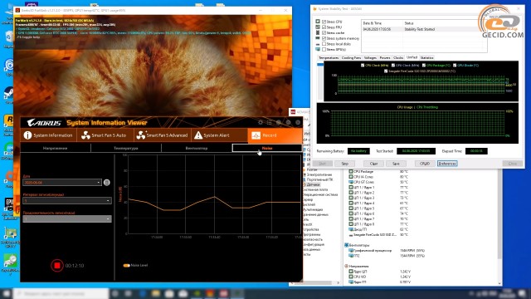Toggle CPU Package graph checkbox

pyautogui.click(x=424, y=66)
